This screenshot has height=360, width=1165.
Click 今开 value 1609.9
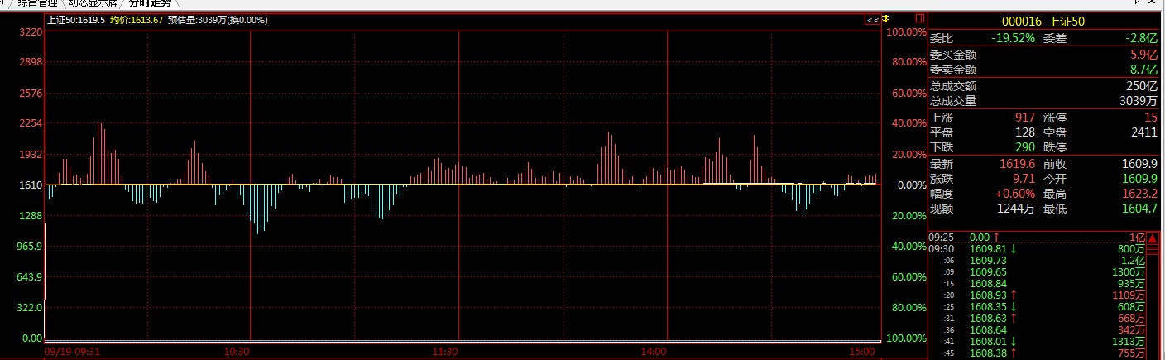coord(1139,179)
